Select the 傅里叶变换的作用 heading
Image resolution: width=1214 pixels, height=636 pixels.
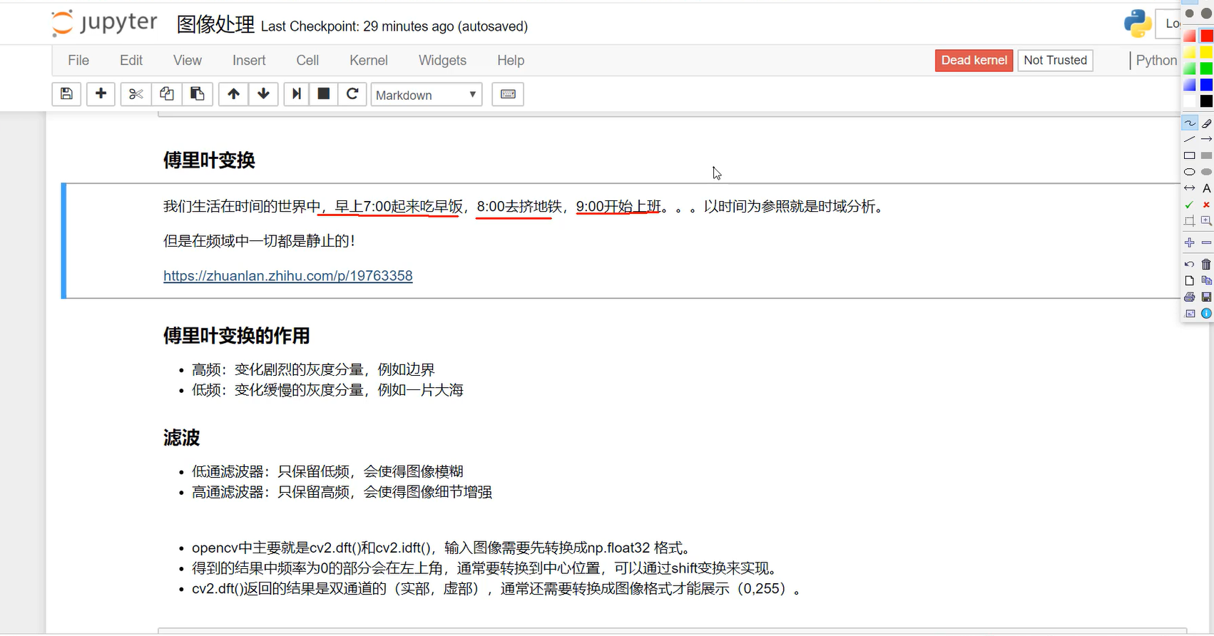coord(236,336)
